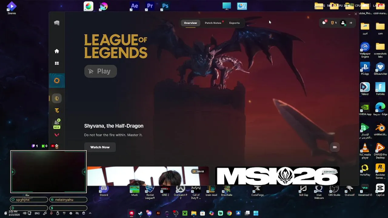Open Discord desktop shortcut
Image resolution: width=388 pixels, height=218 pixels.
tap(104, 190)
